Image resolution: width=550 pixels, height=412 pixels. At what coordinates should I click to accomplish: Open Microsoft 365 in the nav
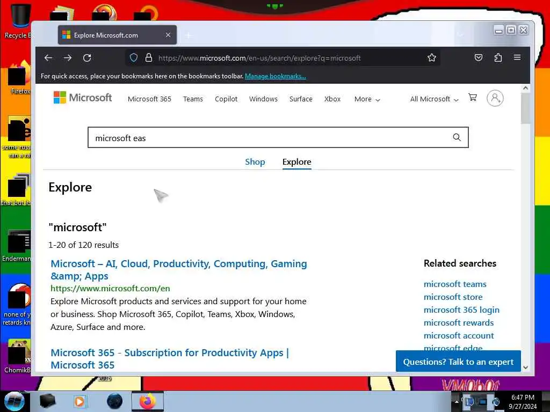[x=149, y=99]
